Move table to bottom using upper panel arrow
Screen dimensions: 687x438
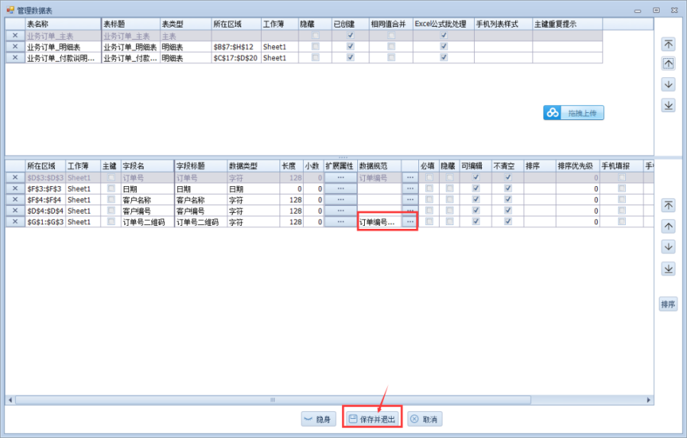(x=668, y=105)
